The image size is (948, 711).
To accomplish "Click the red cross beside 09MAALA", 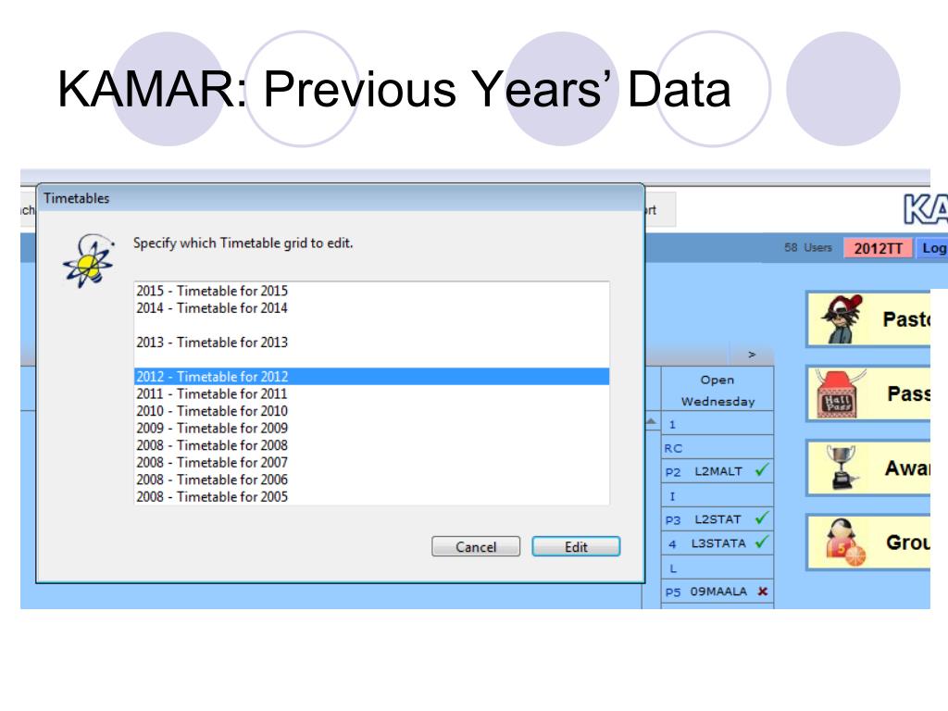I will 763,592.
